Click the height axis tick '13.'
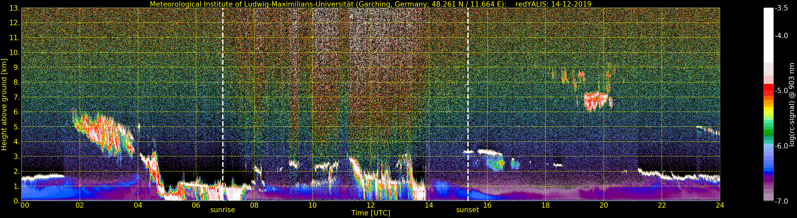Image resolution: width=797 pixels, height=218 pixels. (x=15, y=8)
